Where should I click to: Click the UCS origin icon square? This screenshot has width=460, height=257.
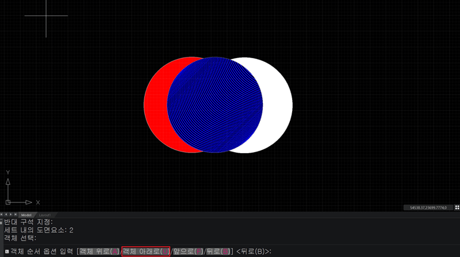[8, 203]
